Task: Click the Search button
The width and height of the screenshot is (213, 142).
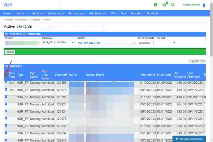Action: tap(10, 52)
